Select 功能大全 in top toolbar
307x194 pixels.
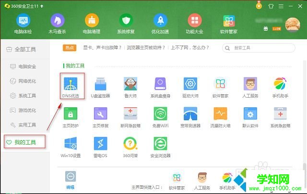(x=194, y=24)
